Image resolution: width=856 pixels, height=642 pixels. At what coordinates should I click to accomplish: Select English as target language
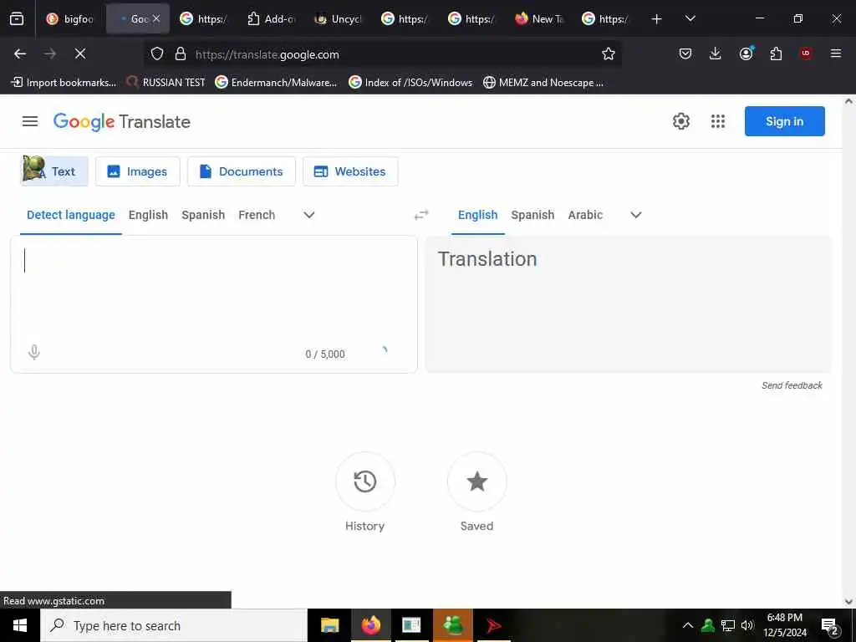coord(477,215)
